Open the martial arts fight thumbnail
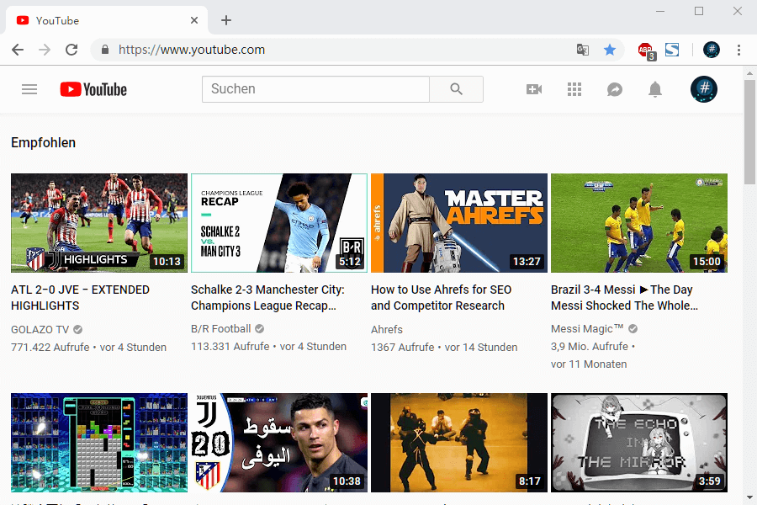 click(459, 443)
